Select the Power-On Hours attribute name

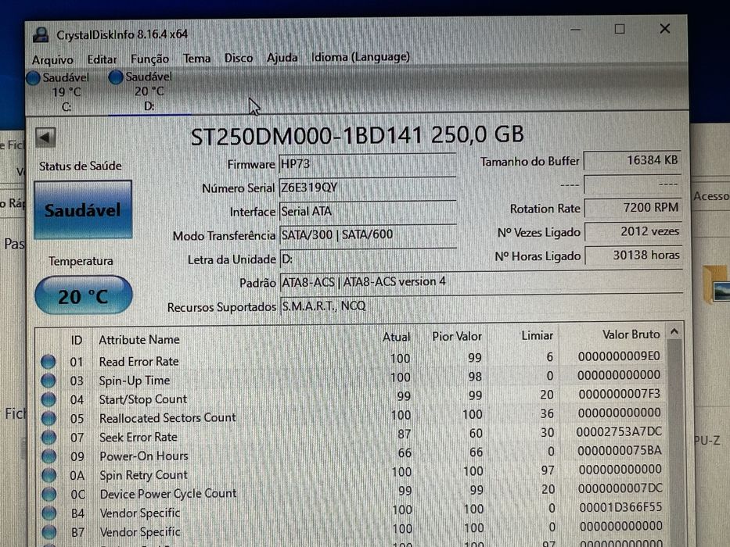point(144,456)
